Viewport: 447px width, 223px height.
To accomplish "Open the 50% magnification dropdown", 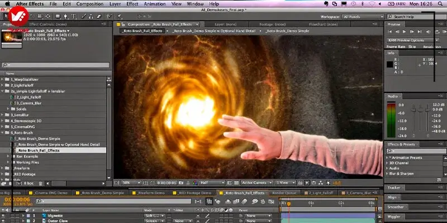I will (x=131, y=183).
